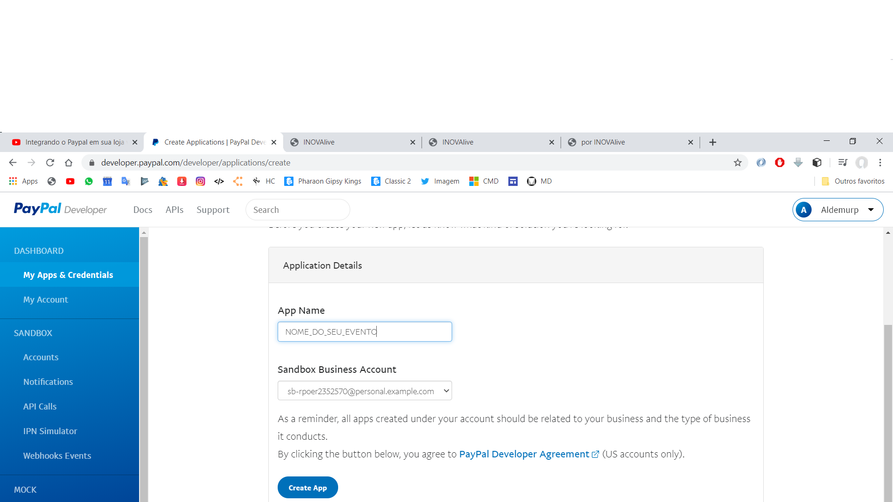Open the PayPal Developer Agreement link

(524, 454)
